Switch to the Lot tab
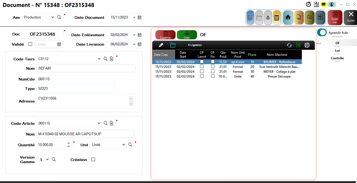 (x=337, y=51)
